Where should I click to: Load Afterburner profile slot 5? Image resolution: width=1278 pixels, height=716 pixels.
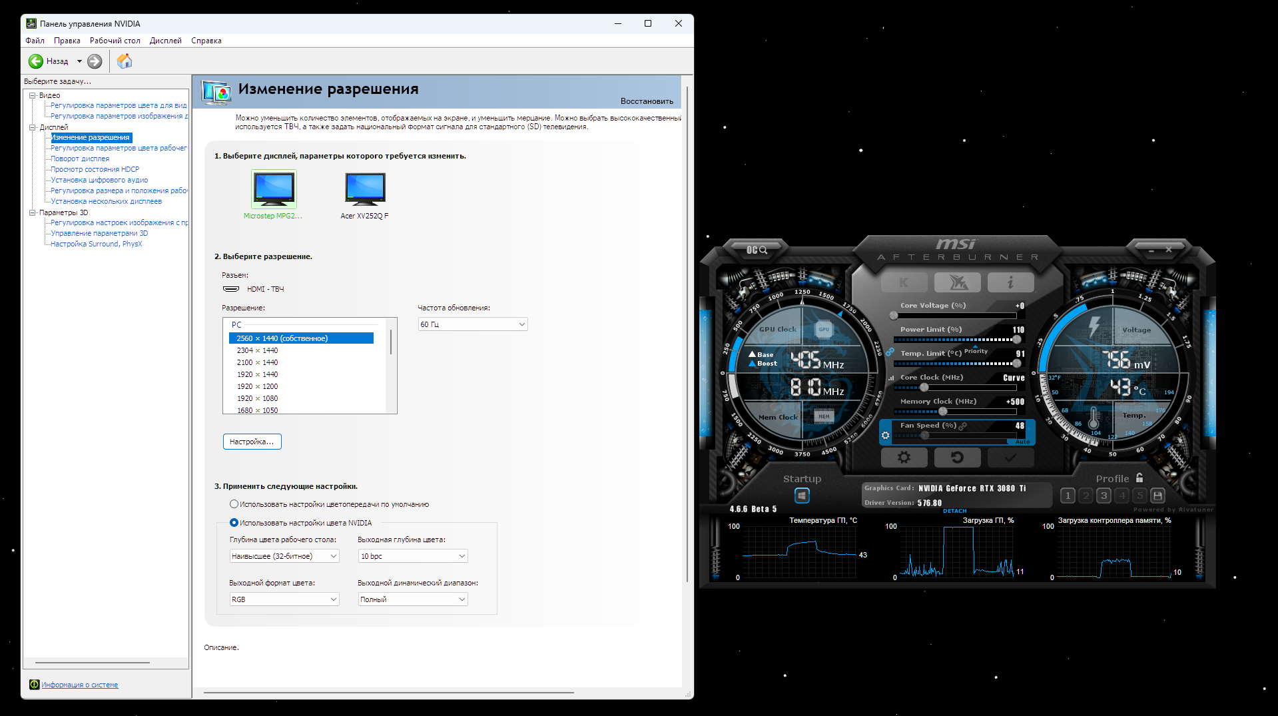pyautogui.click(x=1140, y=496)
